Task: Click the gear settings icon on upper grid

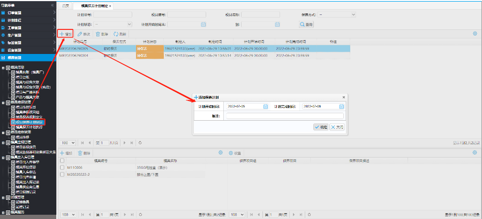Action: pos(475,34)
